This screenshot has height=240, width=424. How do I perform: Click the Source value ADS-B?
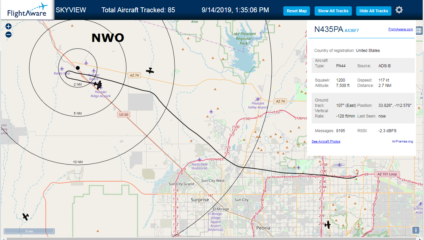point(384,66)
